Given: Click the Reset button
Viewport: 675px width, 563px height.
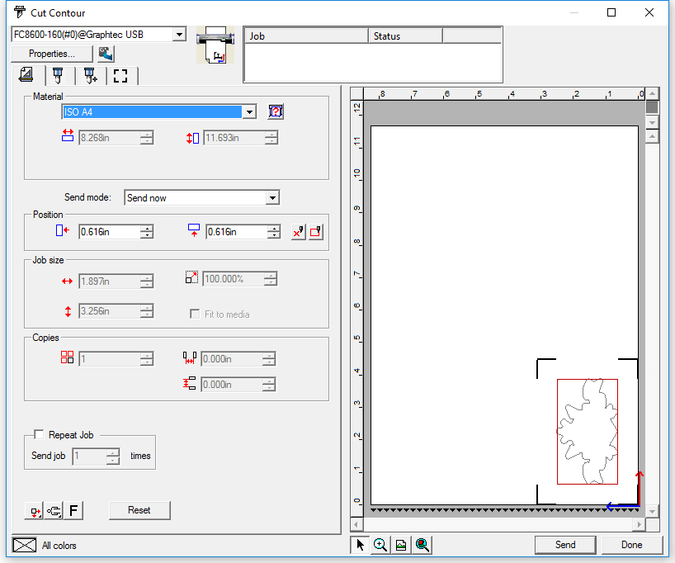Looking at the screenshot, I should [x=139, y=510].
